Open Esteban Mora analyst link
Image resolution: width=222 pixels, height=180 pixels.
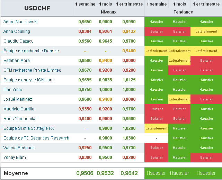point(17,61)
